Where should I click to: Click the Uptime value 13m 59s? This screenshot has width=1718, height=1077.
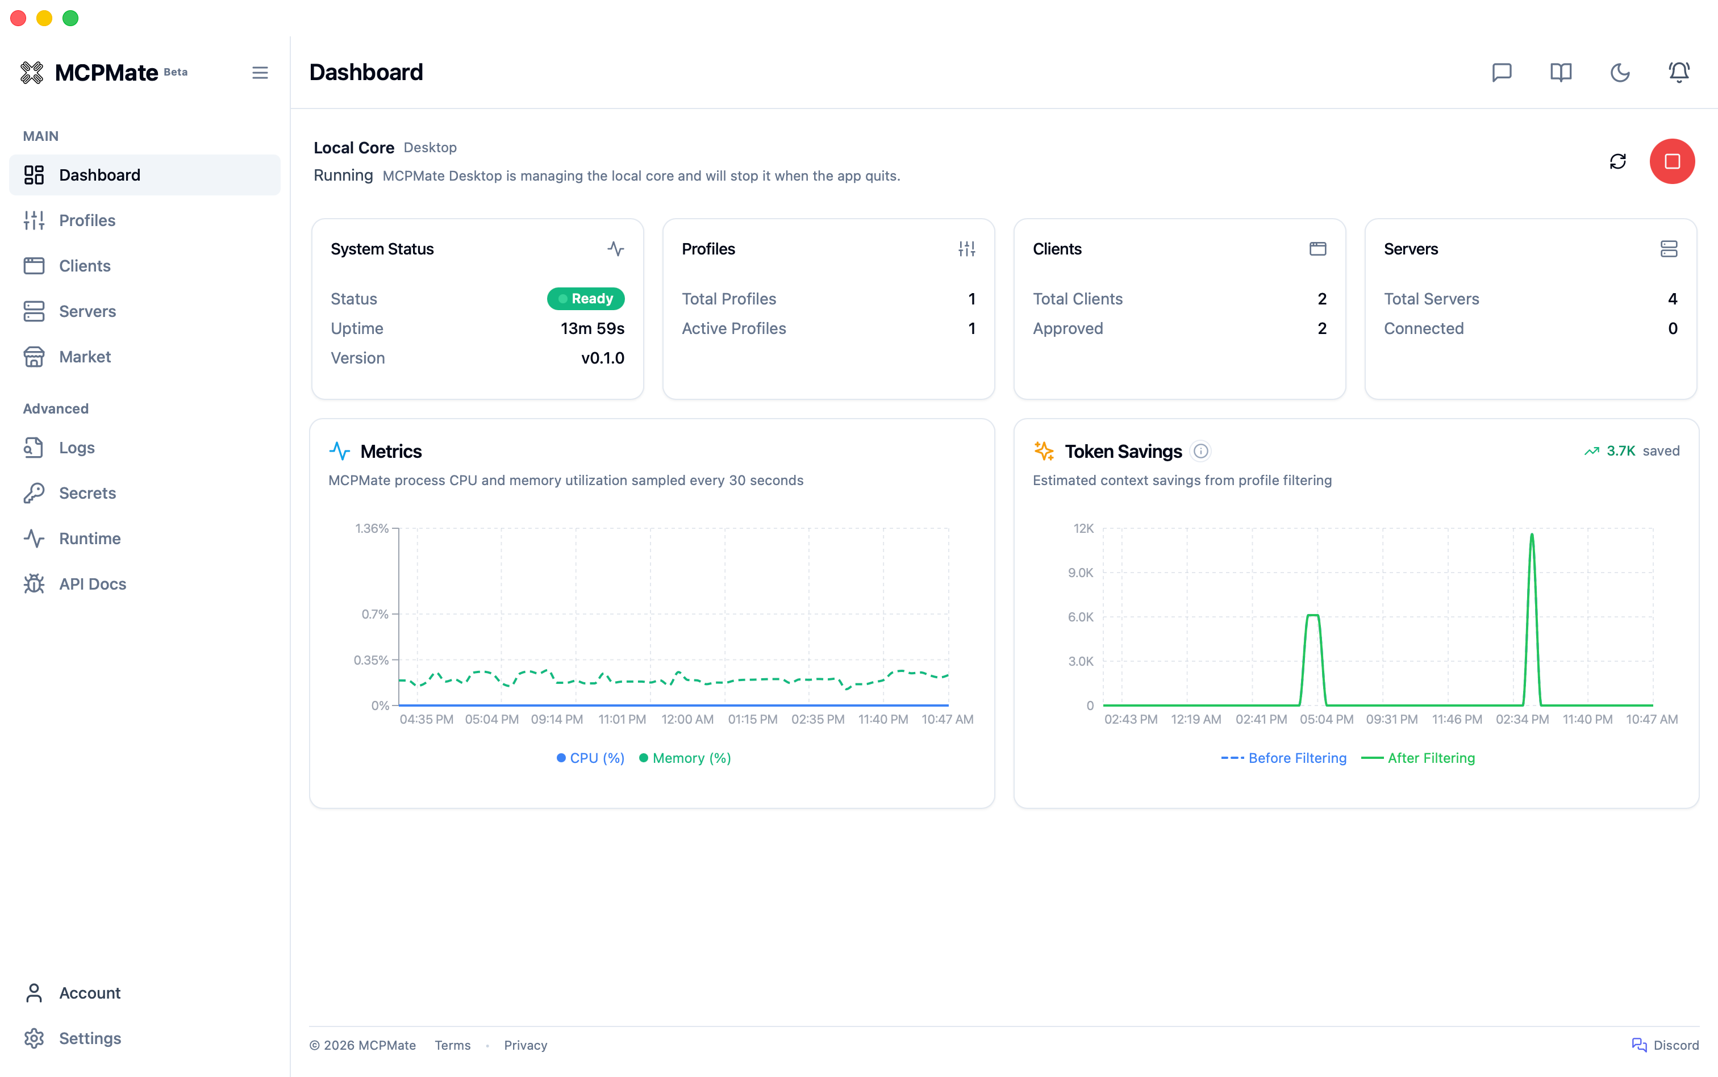[593, 328]
